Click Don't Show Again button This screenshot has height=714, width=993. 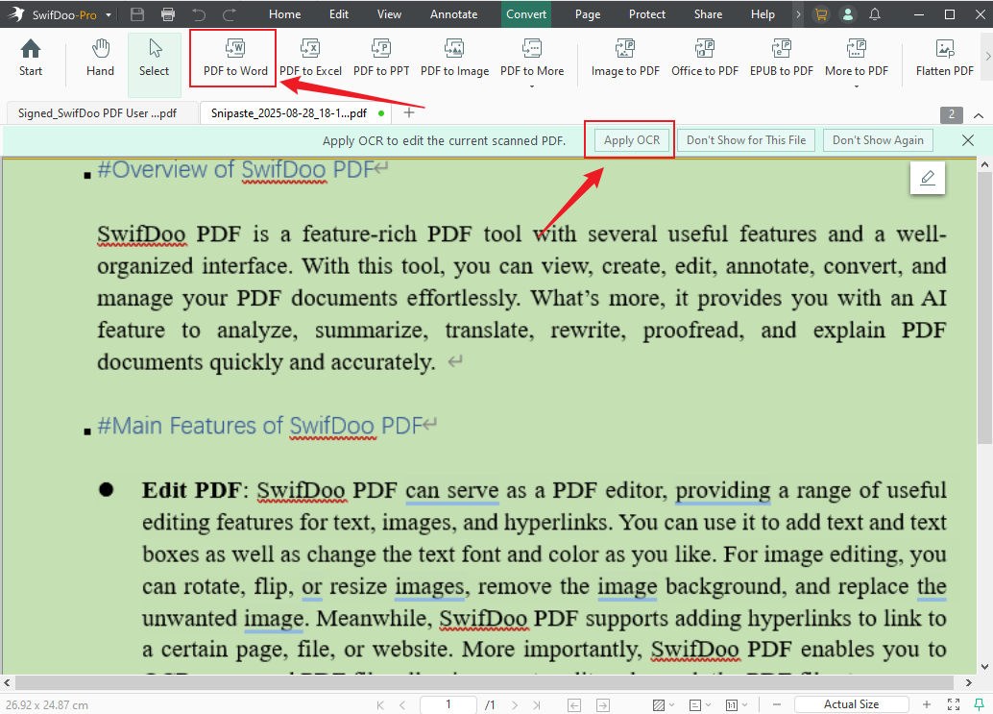coord(877,140)
